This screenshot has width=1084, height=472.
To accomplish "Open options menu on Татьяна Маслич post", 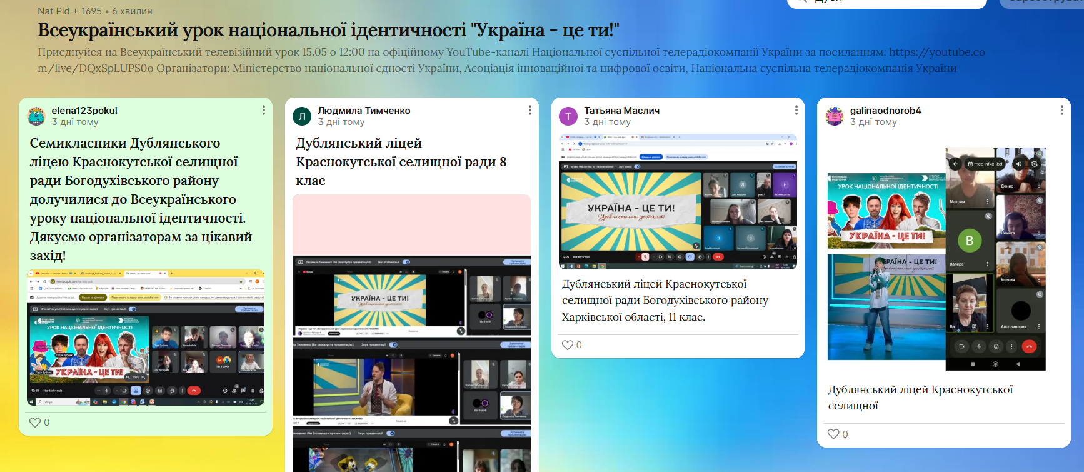I will (796, 110).
